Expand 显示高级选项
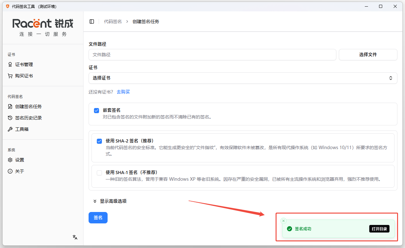Viewport: 405px width, 248px height. coord(110,201)
